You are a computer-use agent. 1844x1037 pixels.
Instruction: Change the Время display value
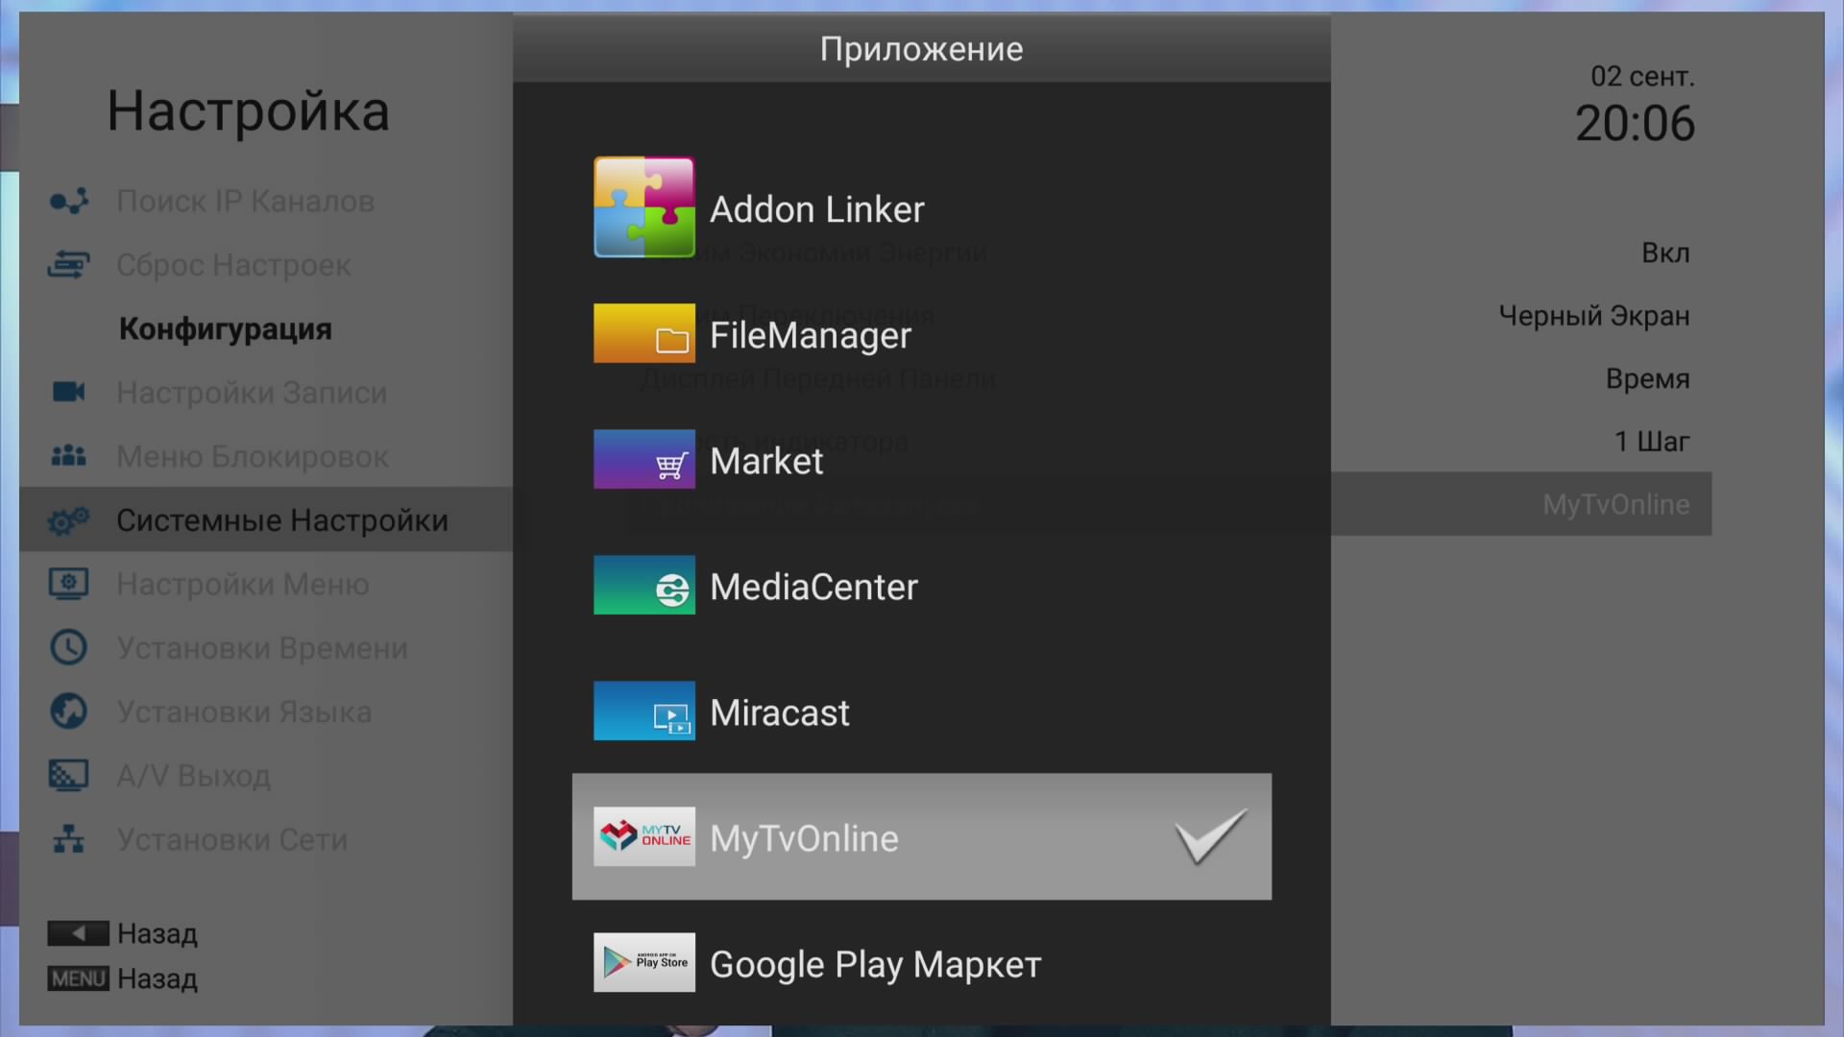(1648, 378)
